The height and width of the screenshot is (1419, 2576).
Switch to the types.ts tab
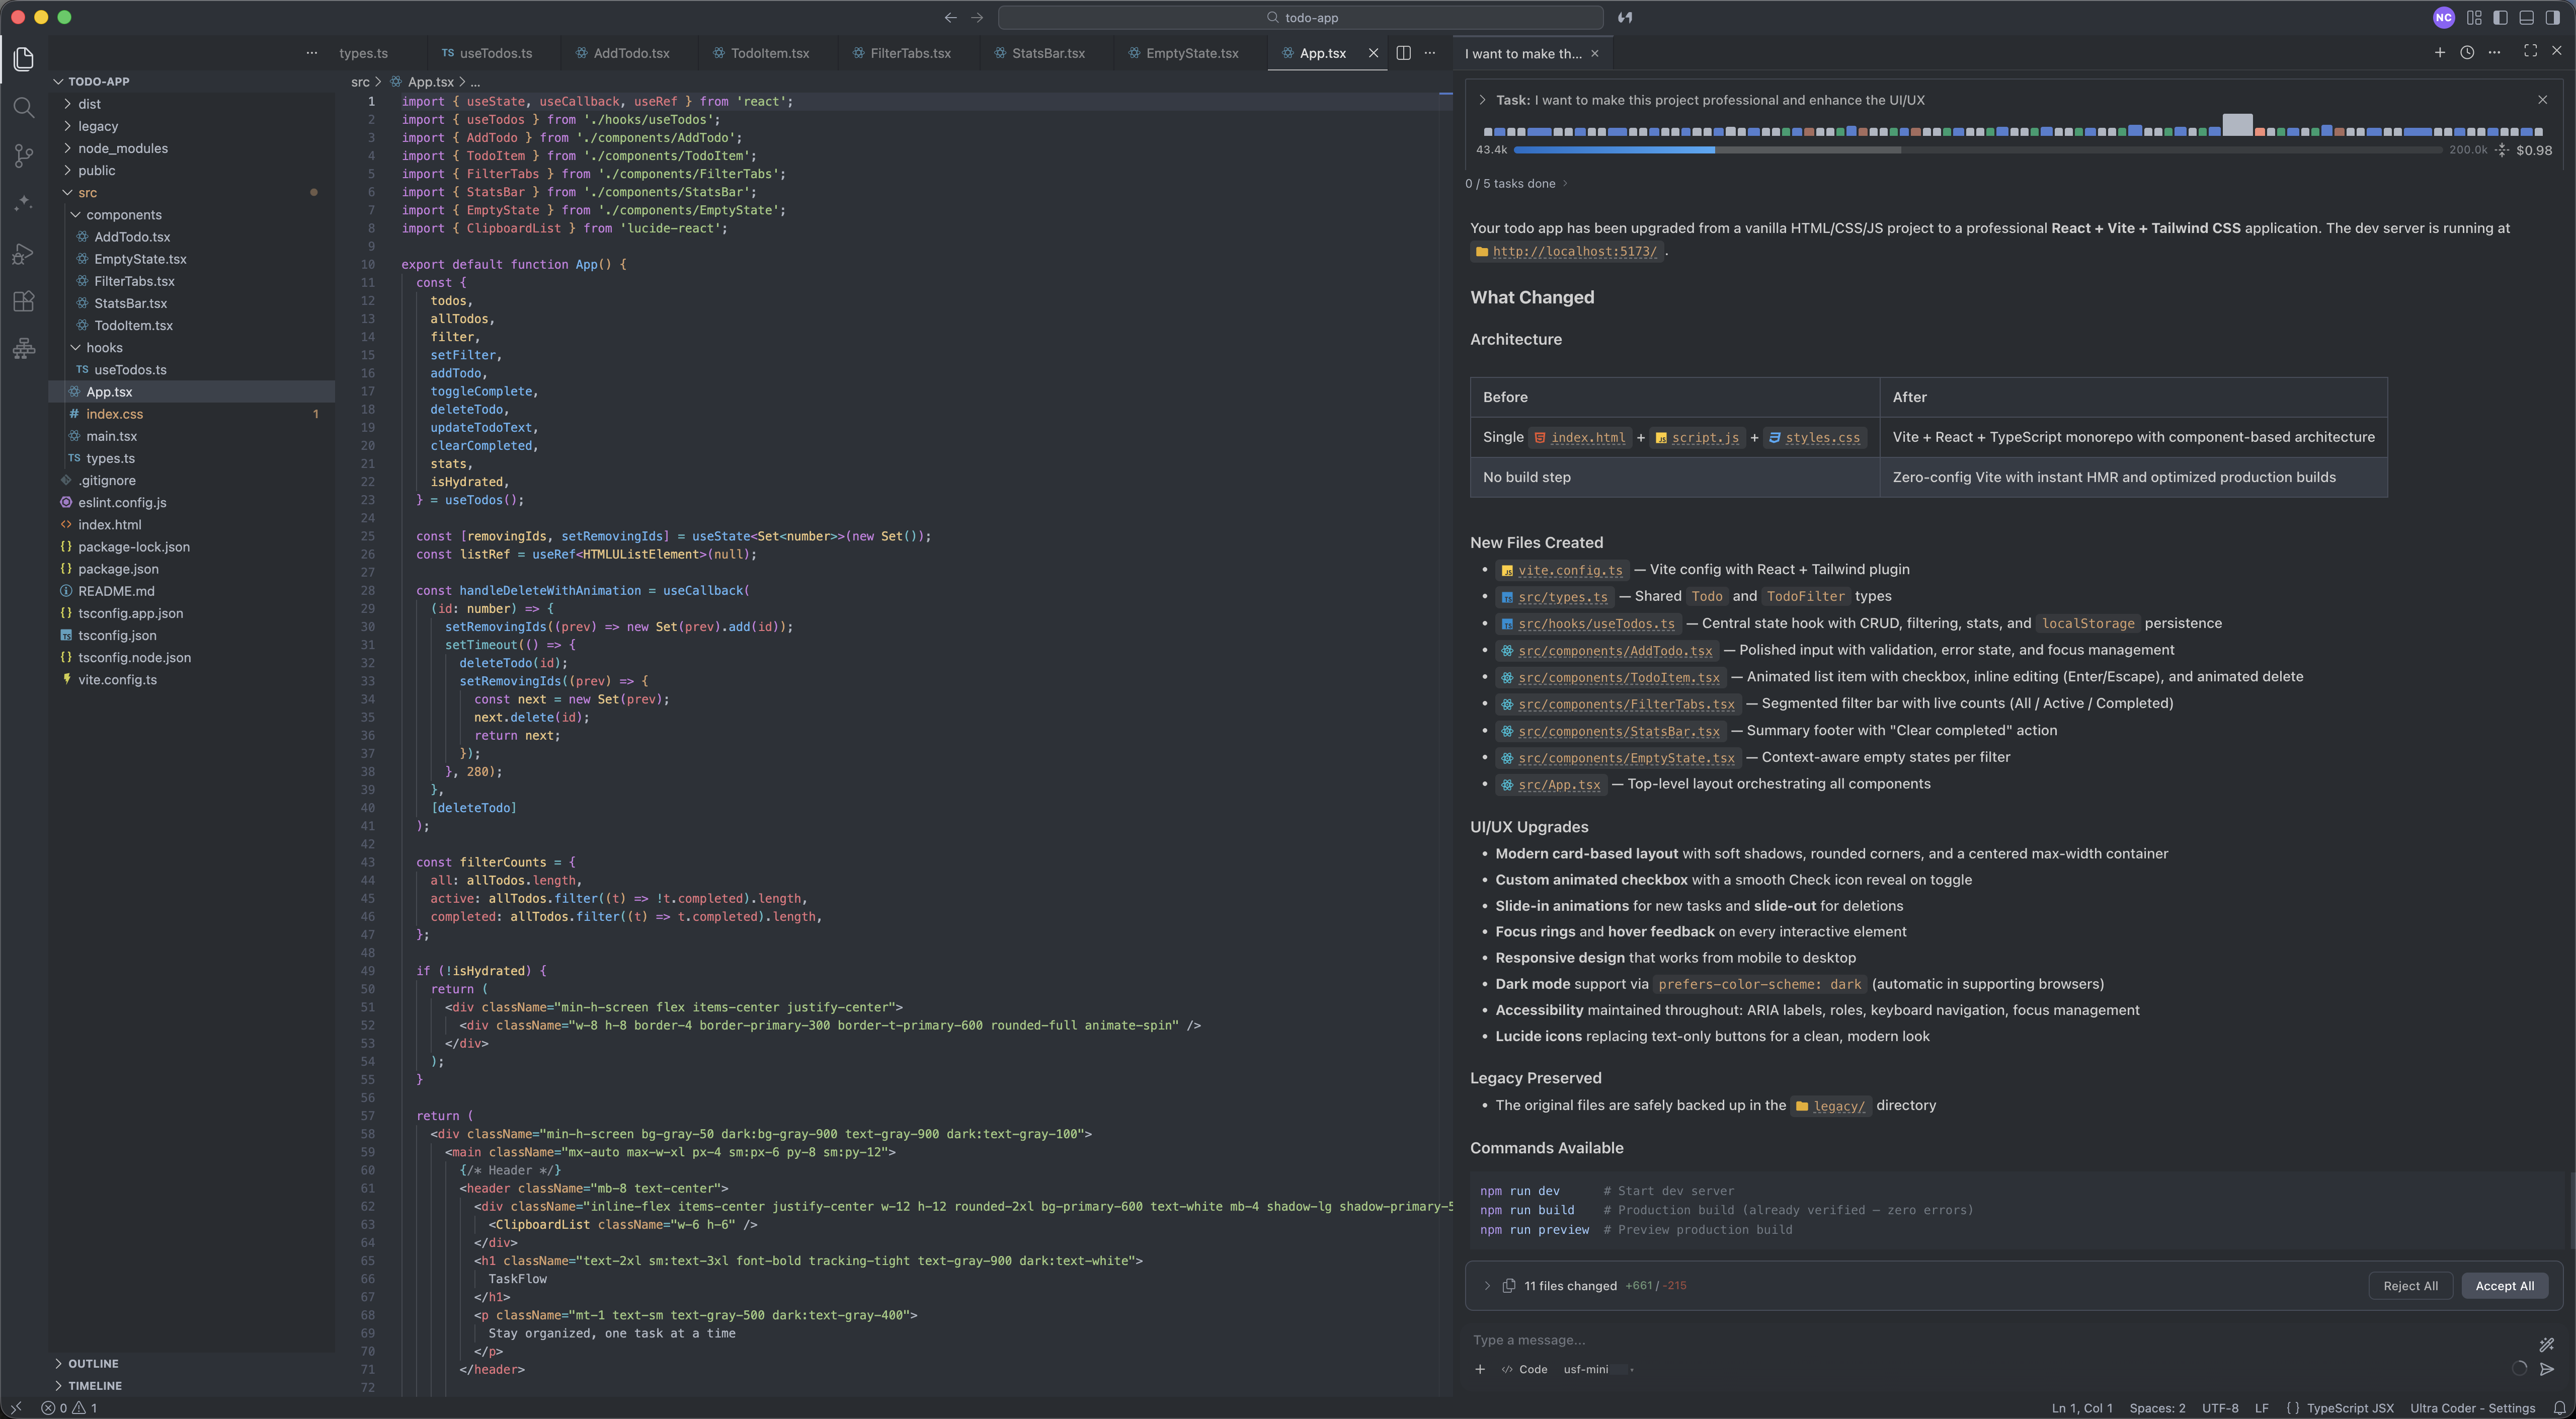click(x=363, y=53)
